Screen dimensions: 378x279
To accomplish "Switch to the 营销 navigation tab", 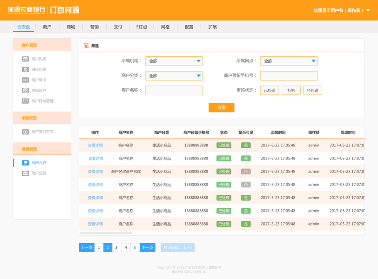I will click(x=94, y=27).
